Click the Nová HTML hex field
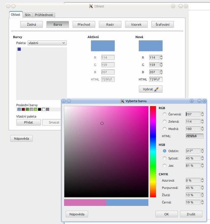 pos(156,79)
